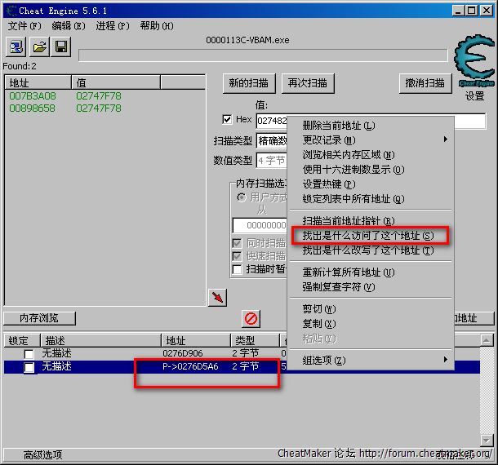Click the red clear list icon
The width and height of the screenshot is (498, 465).
click(251, 318)
